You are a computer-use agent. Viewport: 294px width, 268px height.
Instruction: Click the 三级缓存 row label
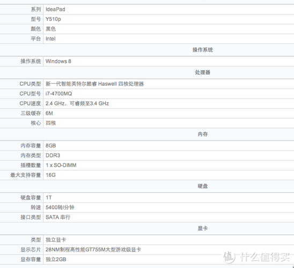31,113
